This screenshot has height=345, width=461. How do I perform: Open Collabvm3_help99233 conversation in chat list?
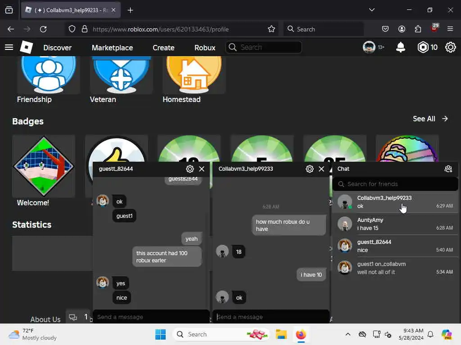[x=395, y=202]
